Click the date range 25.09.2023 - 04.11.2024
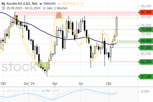Viewport: 153px width, 102px height. click(24, 8)
